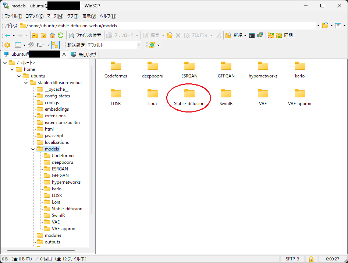Image resolution: width=348 pixels, height=263 pixels.
Task: Open the preferences gear icon
Action: 7,45
